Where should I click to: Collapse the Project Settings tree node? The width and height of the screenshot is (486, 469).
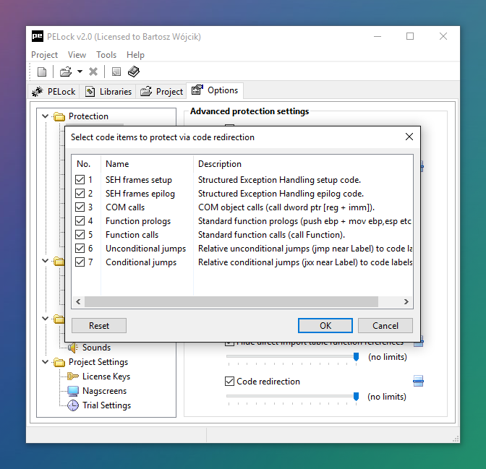coord(46,362)
